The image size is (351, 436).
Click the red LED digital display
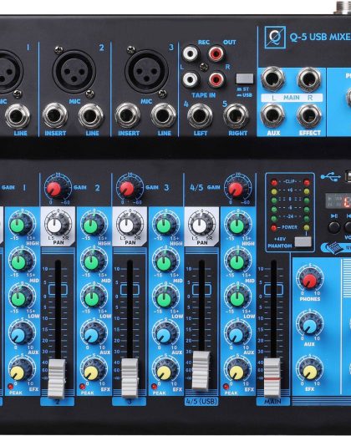[338, 201]
